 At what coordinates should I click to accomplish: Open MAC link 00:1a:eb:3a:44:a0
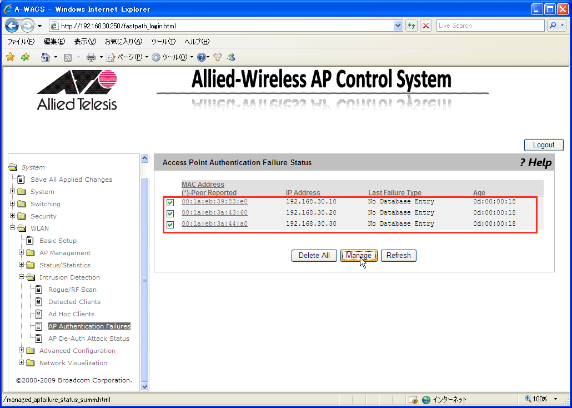click(214, 223)
